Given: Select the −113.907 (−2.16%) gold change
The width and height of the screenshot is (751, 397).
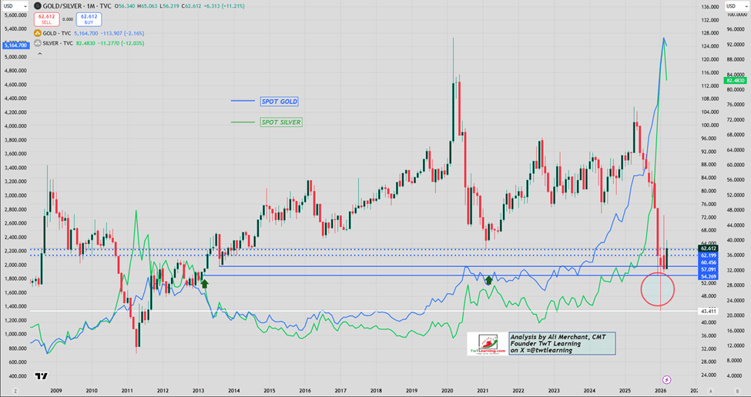Looking at the screenshot, I should (x=122, y=34).
